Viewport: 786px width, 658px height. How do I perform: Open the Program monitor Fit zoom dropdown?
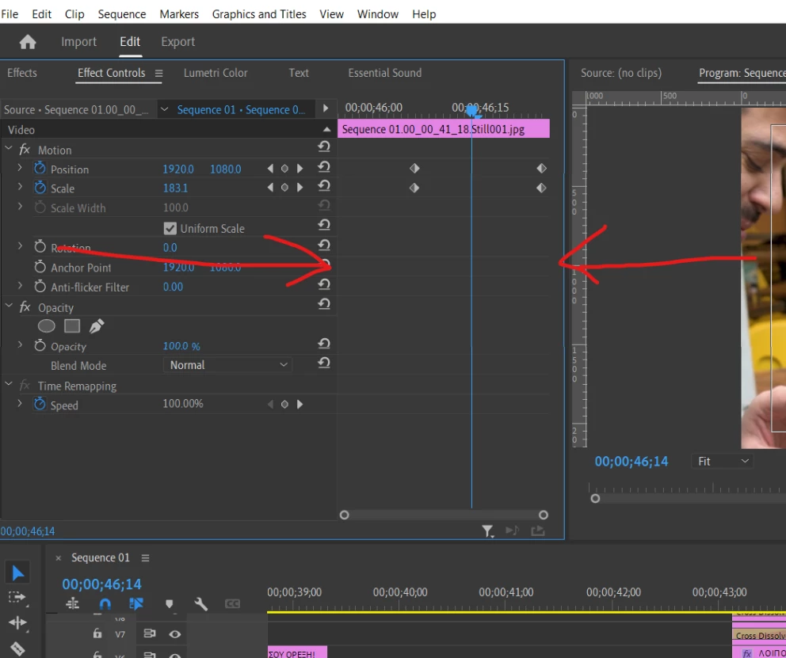pyautogui.click(x=723, y=461)
